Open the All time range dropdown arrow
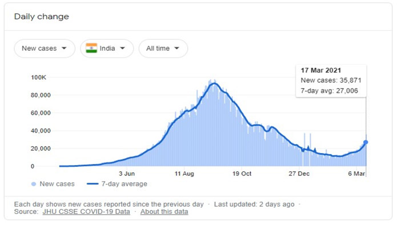This screenshot has height=226, width=397. click(x=177, y=48)
